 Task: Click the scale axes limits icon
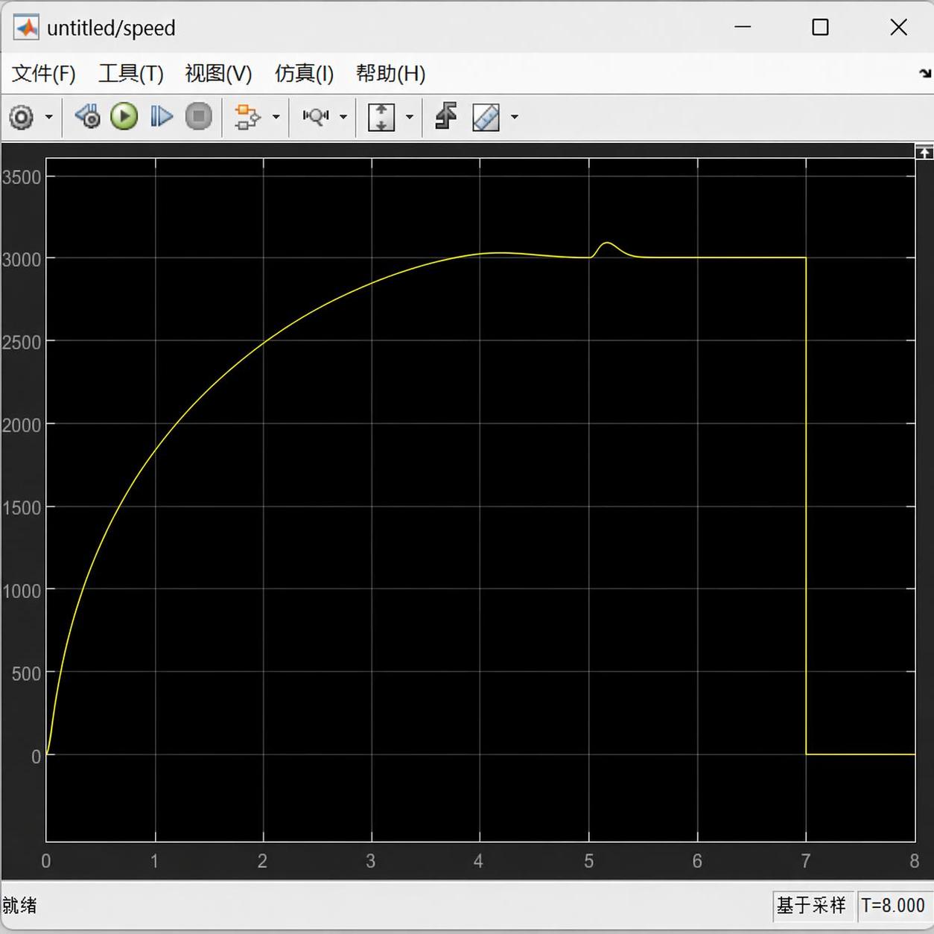[x=381, y=117]
